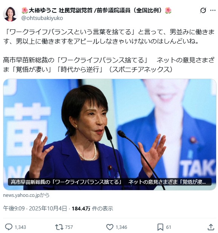
Task: Click the 1,343 replies count
Action: tap(20, 227)
